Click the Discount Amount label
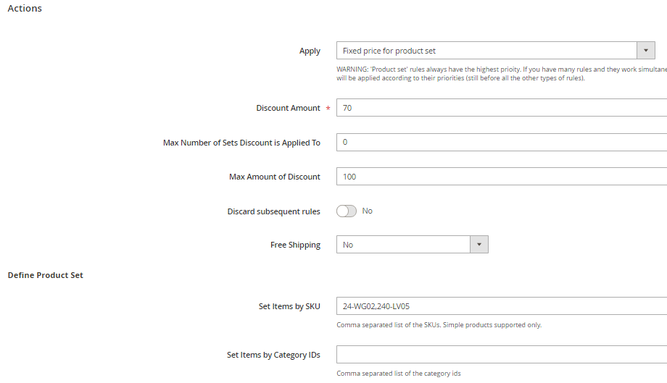The width and height of the screenshot is (667, 383). point(288,108)
